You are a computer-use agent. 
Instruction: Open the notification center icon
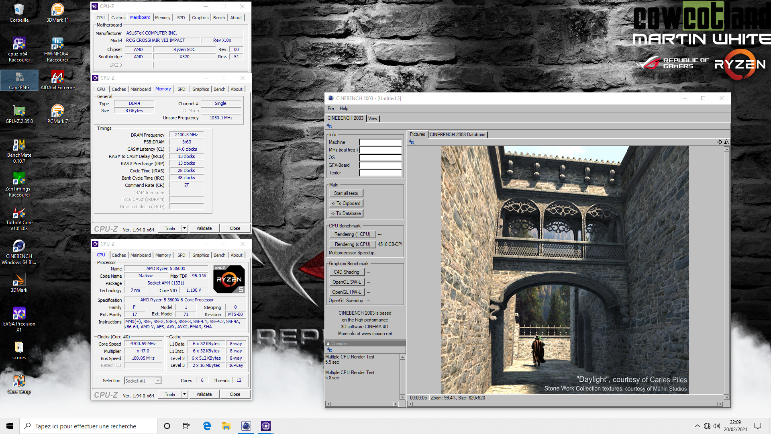[x=758, y=426]
